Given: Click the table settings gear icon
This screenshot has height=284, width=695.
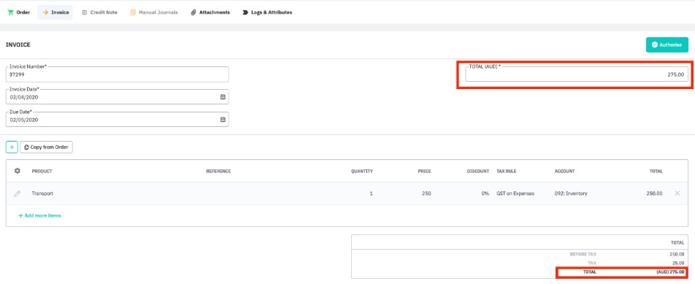Looking at the screenshot, I should pos(18,171).
